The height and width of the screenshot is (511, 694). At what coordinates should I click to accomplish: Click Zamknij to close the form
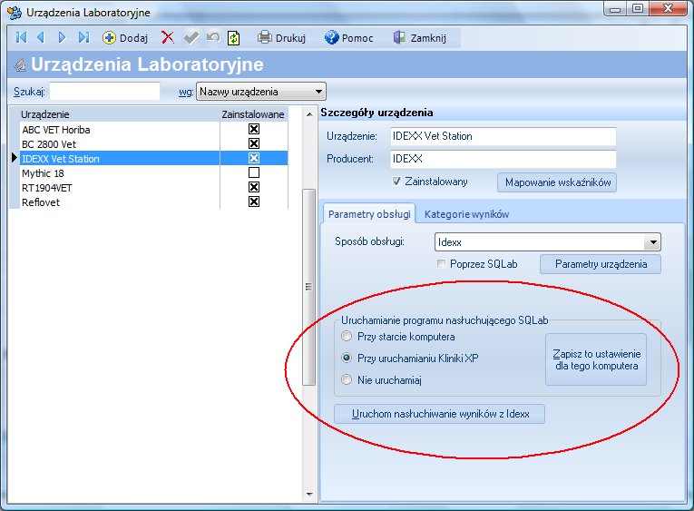tap(420, 38)
